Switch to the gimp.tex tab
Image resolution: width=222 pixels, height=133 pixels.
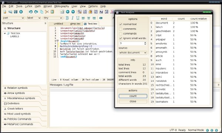[x=75, y=24]
